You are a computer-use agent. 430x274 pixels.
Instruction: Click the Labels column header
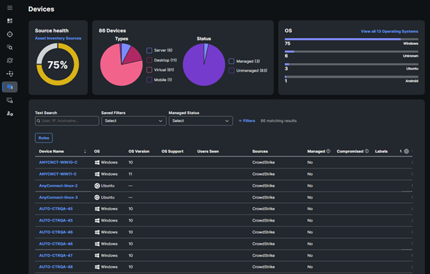coord(381,151)
